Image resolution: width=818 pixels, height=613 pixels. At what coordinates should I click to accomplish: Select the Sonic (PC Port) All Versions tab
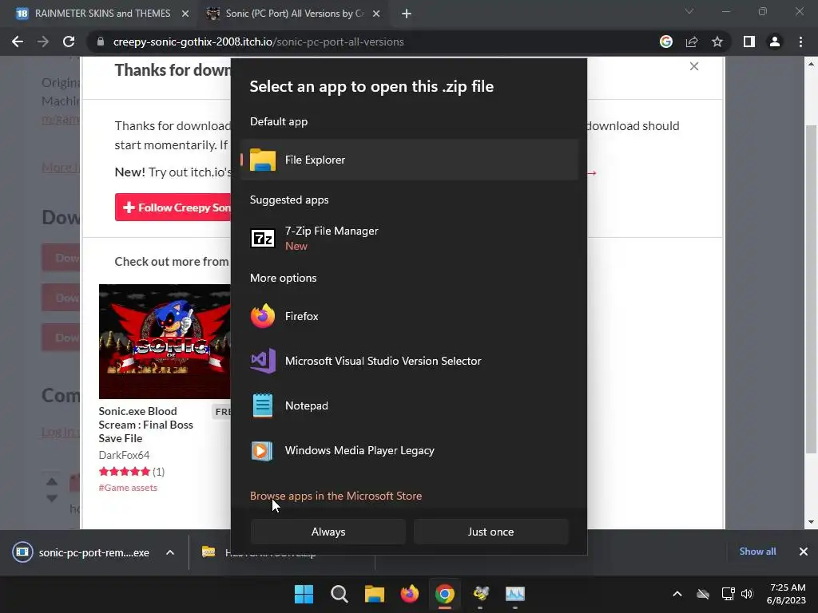[x=294, y=14]
